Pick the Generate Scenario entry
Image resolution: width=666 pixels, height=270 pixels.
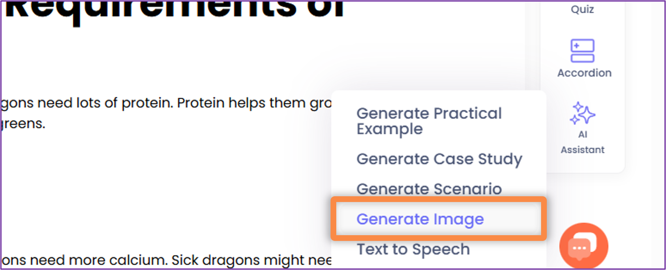[429, 189]
